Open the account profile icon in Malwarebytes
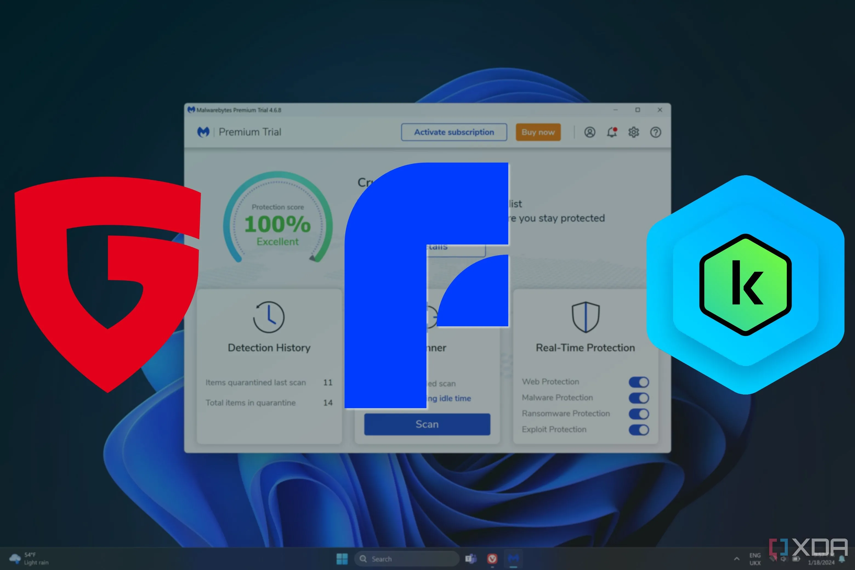Screen dimensions: 855x570 589,132
